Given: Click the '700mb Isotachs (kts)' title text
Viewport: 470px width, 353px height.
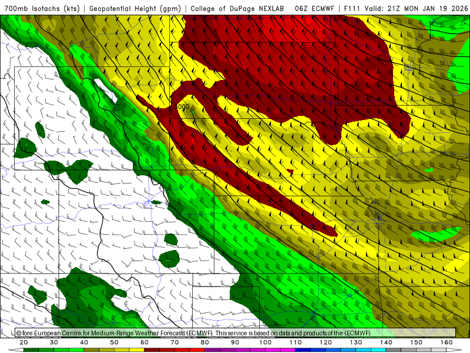Looking at the screenshot, I should 42,8.
